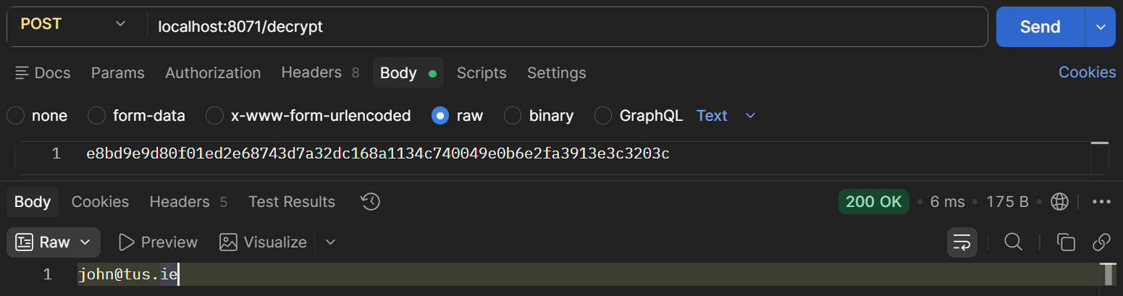Search the response body
This screenshot has height=296, width=1123.
pos(1013,242)
